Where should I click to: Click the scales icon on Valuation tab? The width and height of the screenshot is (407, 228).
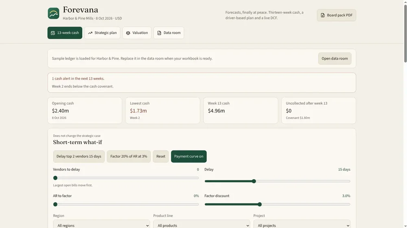(x=128, y=33)
